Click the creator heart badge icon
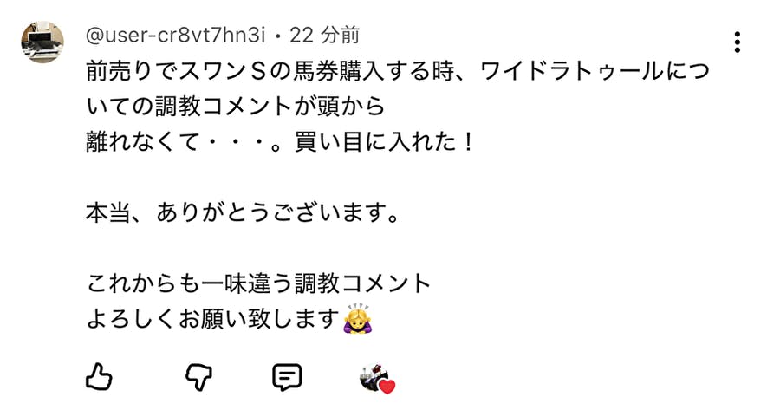The image size is (780, 410). (x=377, y=379)
